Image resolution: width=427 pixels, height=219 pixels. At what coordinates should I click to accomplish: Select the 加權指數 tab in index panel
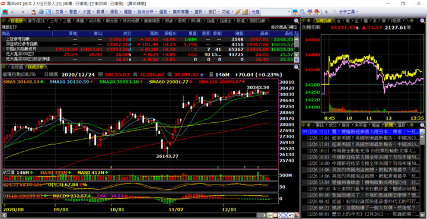(x=324, y=21)
